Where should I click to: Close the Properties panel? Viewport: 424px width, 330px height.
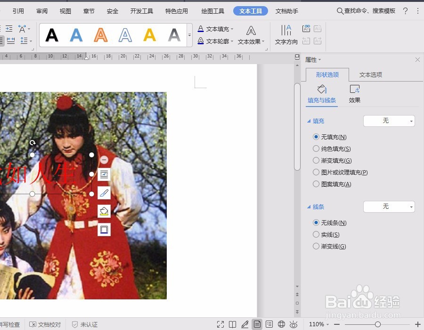click(417, 60)
